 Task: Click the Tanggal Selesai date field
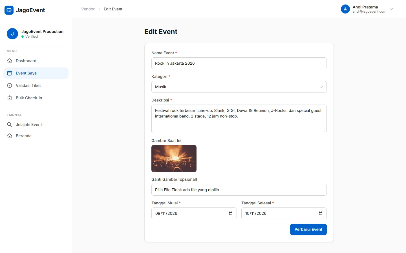[284, 213]
